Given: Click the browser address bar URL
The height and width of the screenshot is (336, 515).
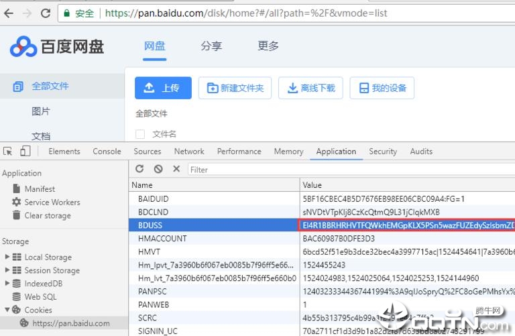Looking at the screenshot, I should [246, 13].
